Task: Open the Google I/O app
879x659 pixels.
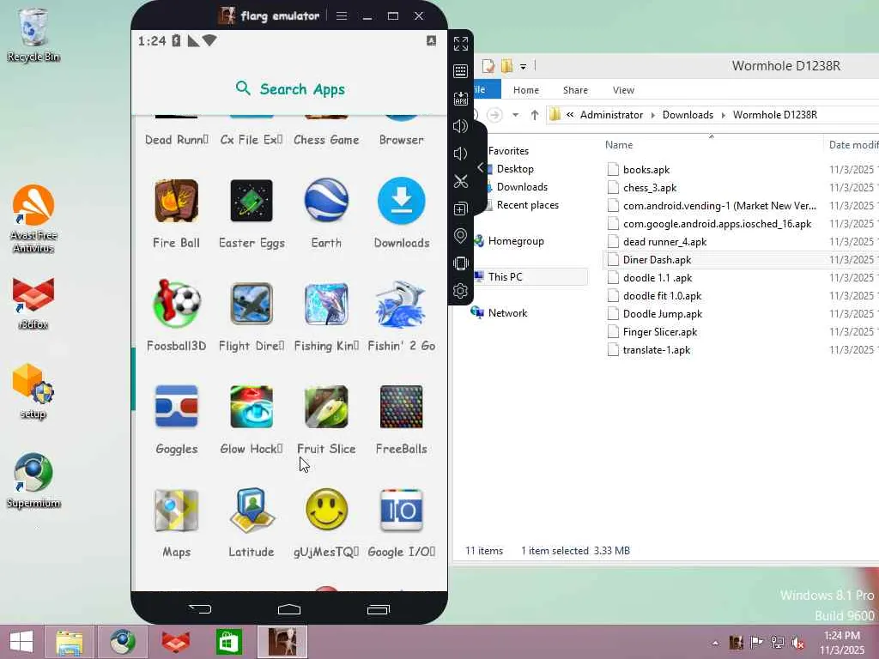Action: (x=402, y=511)
